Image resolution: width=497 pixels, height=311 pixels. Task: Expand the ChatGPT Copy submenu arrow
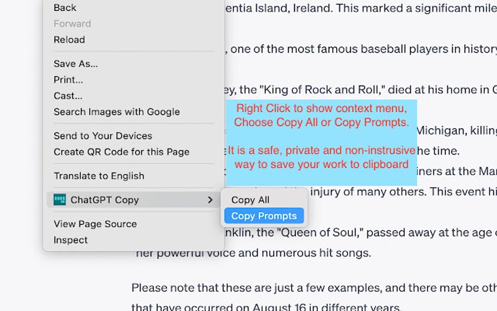pyautogui.click(x=210, y=200)
